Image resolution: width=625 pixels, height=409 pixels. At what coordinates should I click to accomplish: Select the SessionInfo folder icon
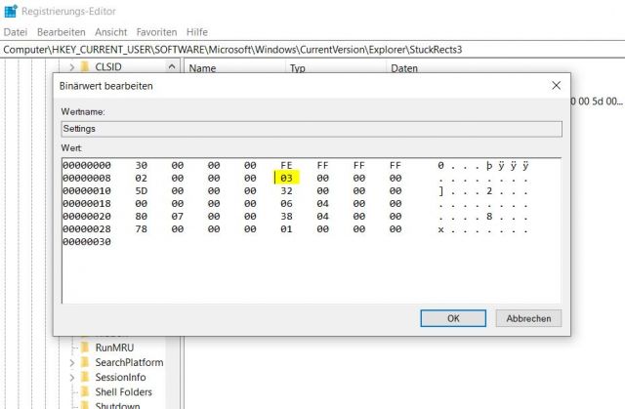tap(85, 377)
